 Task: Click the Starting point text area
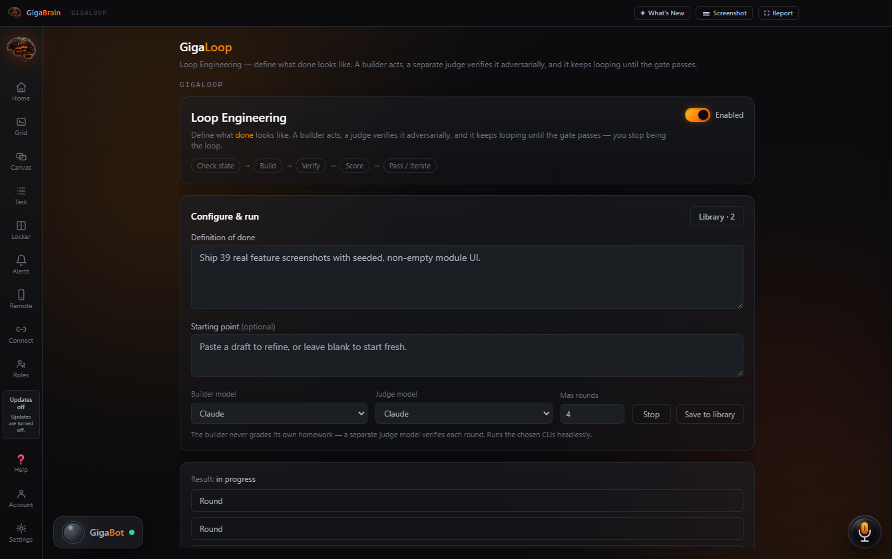tap(467, 355)
